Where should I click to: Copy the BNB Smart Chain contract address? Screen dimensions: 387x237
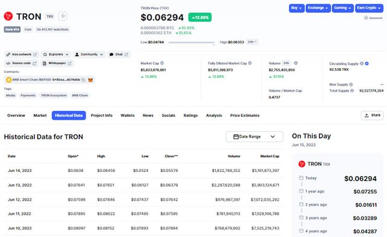(x=83, y=80)
